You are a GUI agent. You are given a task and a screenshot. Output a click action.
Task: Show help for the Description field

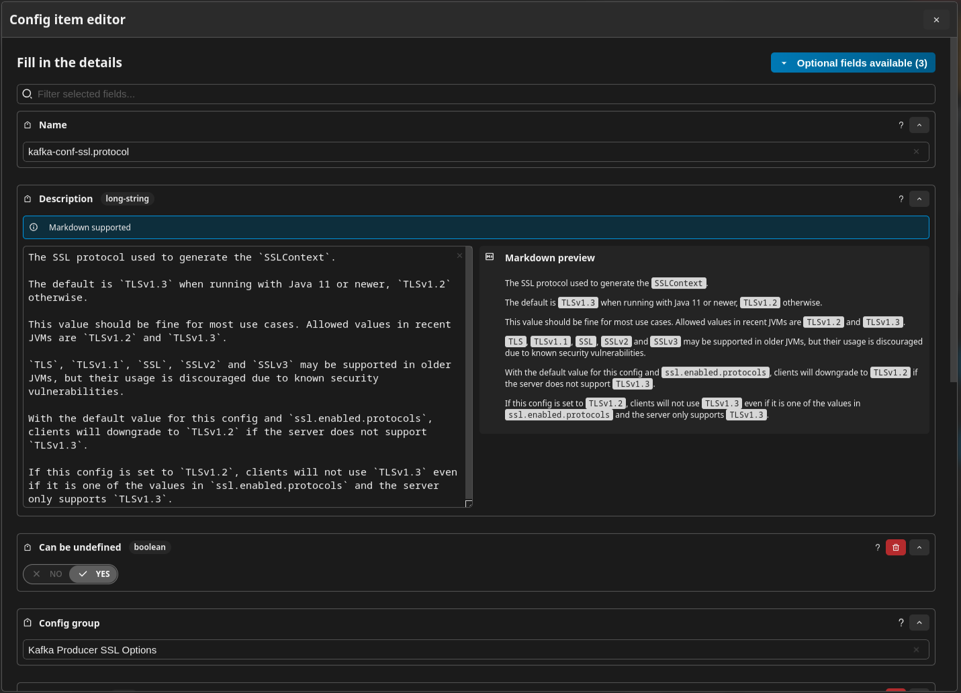(x=901, y=199)
